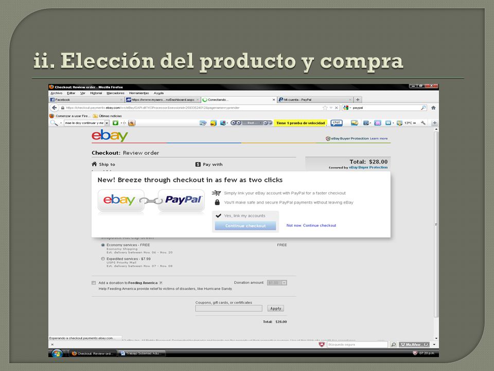Open the toolbar search text dropdown arrow
The image size is (494, 371).
click(107, 123)
